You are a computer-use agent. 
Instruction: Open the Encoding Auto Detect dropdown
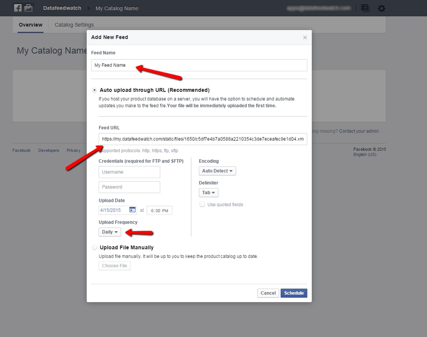(217, 171)
